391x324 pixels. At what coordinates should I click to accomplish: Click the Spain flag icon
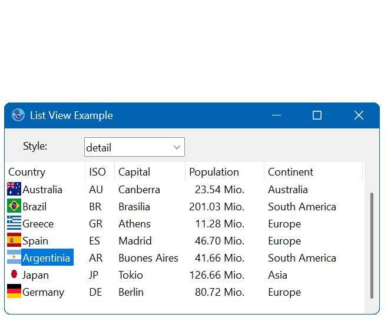[x=14, y=241]
